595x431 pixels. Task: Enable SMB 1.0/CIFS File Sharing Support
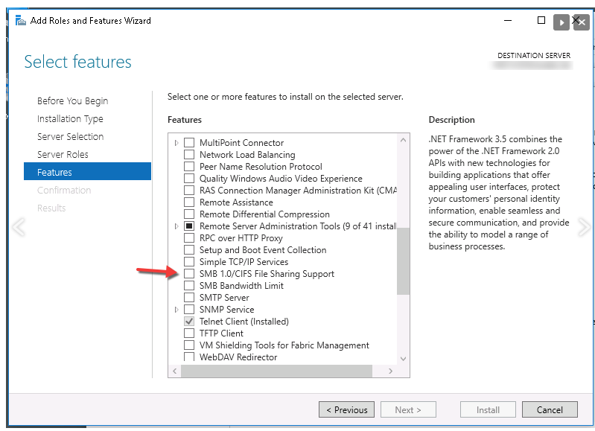pos(189,274)
